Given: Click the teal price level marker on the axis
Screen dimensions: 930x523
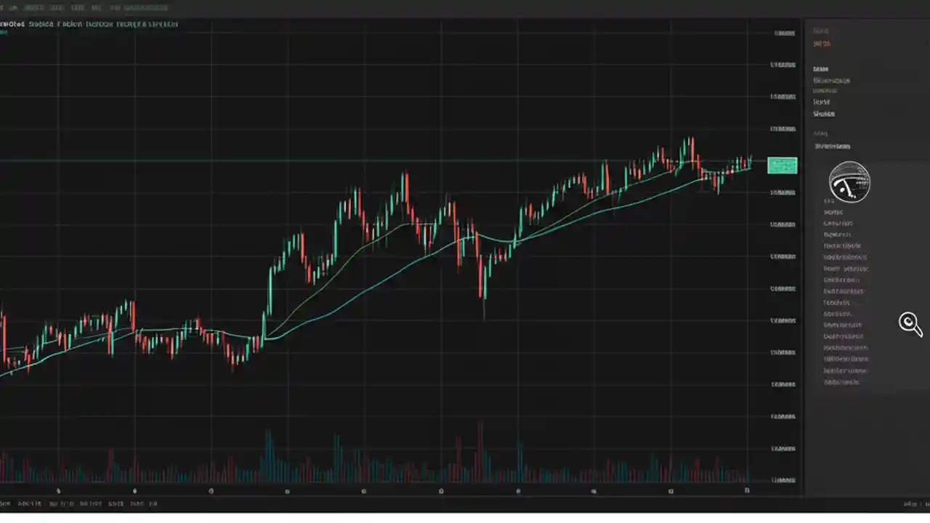Looking at the screenshot, I should 782,165.
